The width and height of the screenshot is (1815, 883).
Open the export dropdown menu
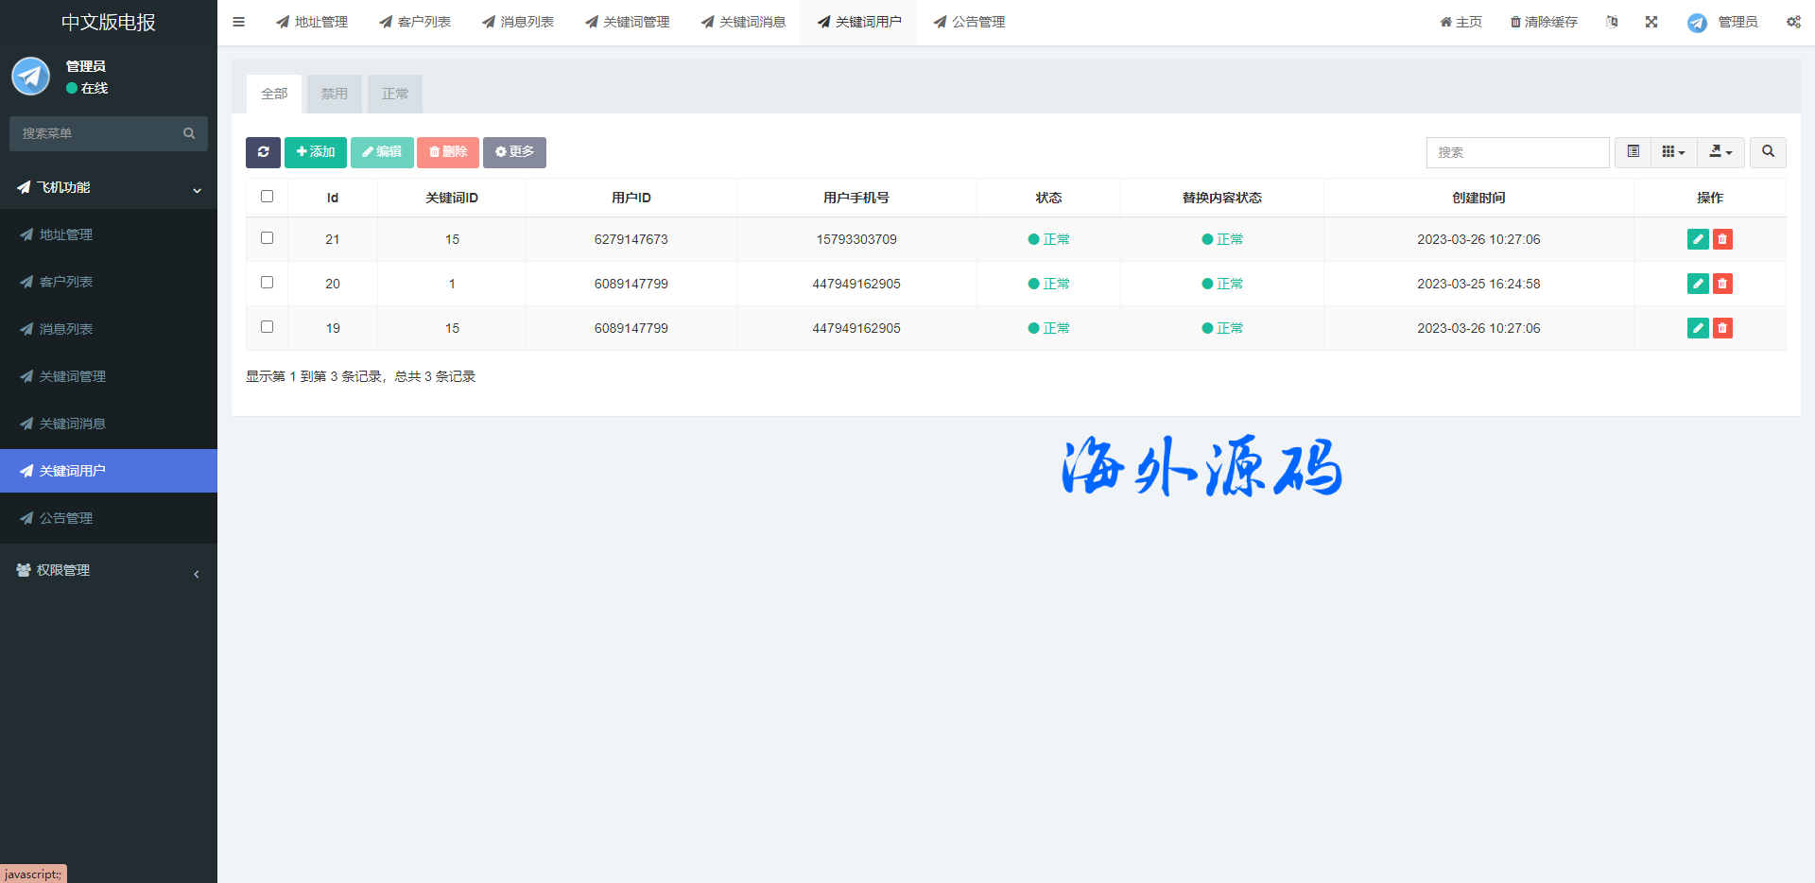(x=1720, y=152)
